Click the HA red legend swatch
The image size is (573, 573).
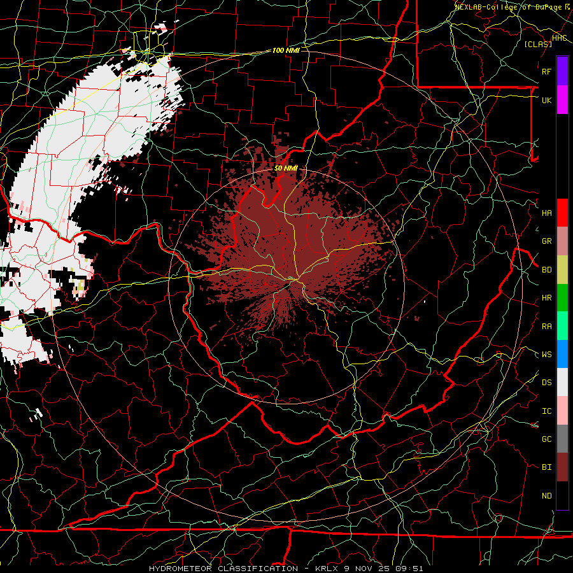[x=562, y=213]
